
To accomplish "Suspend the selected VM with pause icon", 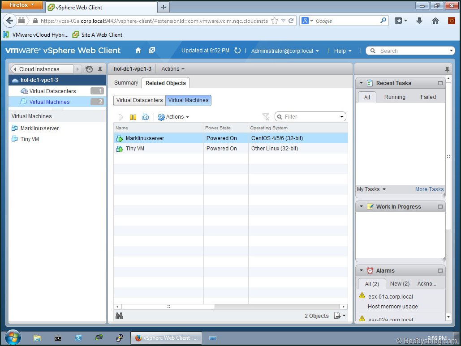I will pos(133,117).
